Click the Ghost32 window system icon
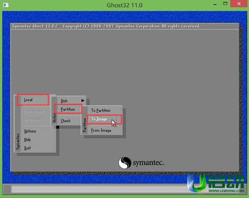249x198 pixels. point(6,5)
